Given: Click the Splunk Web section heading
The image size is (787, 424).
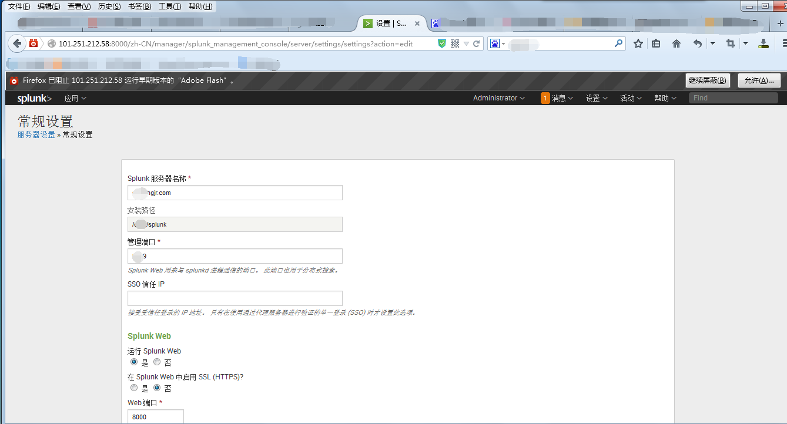Looking at the screenshot, I should click(x=149, y=336).
